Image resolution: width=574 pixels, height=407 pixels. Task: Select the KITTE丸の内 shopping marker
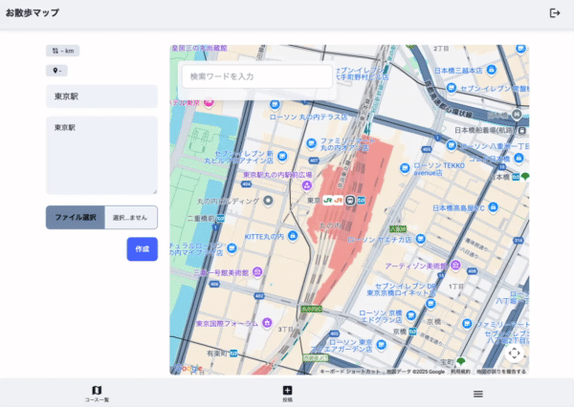(x=293, y=235)
